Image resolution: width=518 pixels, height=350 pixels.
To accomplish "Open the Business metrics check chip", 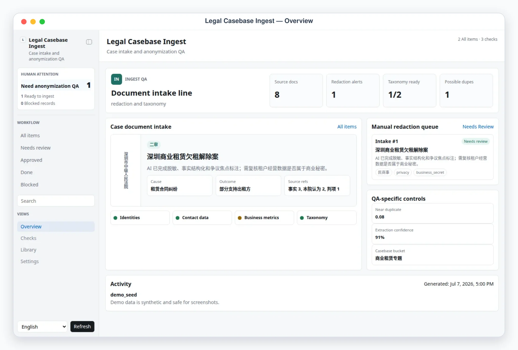I will pos(264,218).
